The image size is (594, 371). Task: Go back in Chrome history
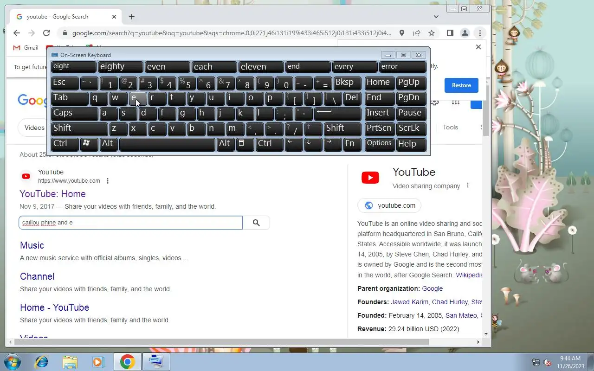pos(17,33)
